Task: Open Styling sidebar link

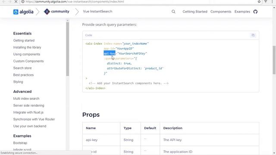Action: point(18,82)
